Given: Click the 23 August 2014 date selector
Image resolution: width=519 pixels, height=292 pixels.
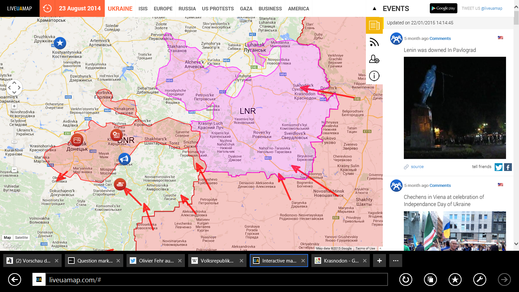Looking at the screenshot, I should click(80, 8).
